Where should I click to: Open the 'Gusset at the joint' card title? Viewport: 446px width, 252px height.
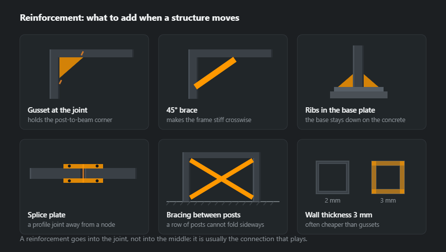pyautogui.click(x=57, y=110)
